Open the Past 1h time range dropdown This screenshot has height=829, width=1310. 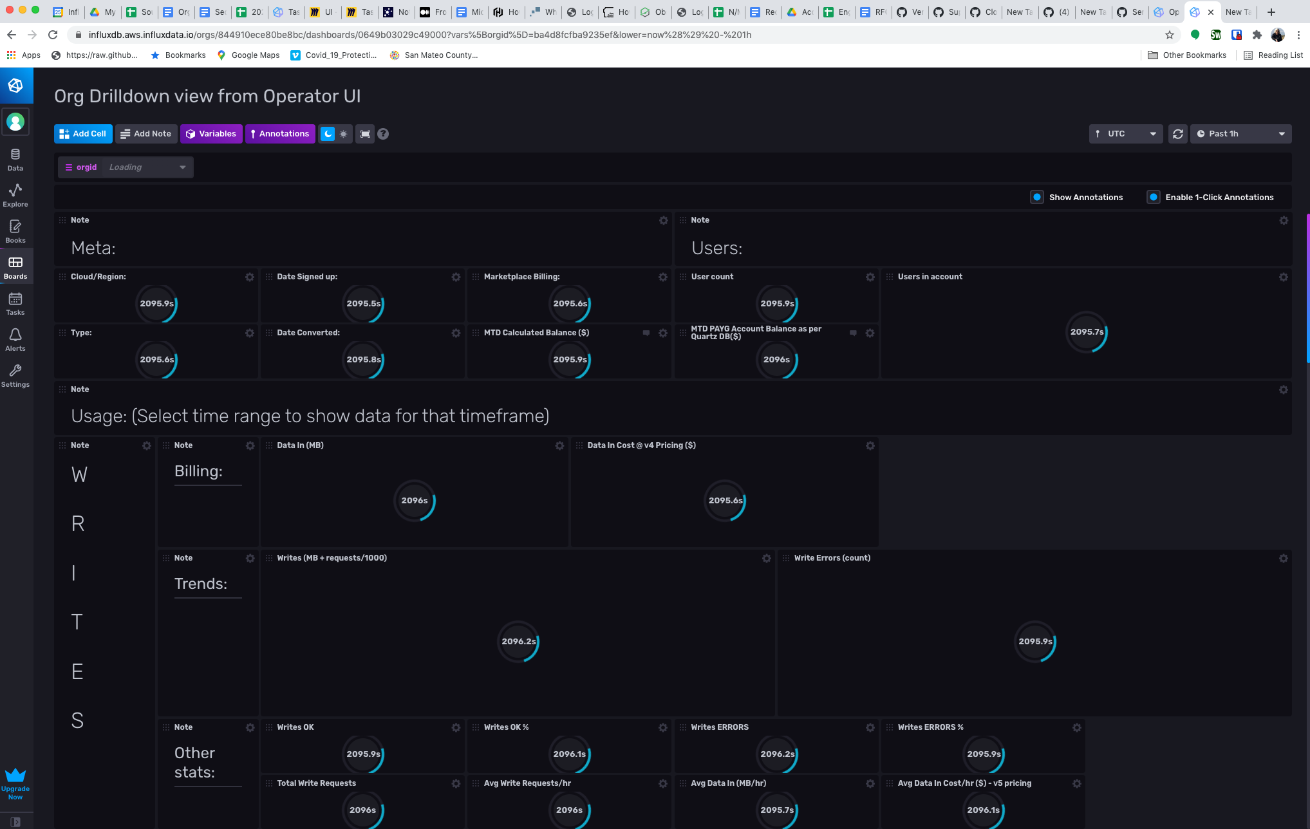[1240, 134]
